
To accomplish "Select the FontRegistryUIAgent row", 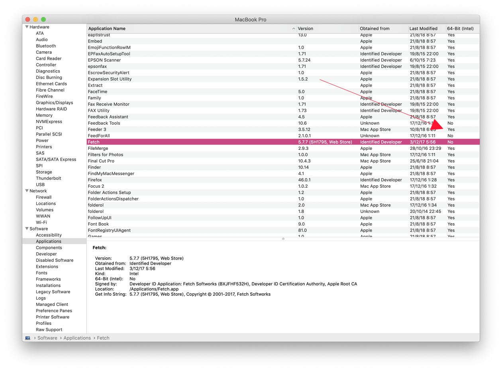I will [x=283, y=230].
